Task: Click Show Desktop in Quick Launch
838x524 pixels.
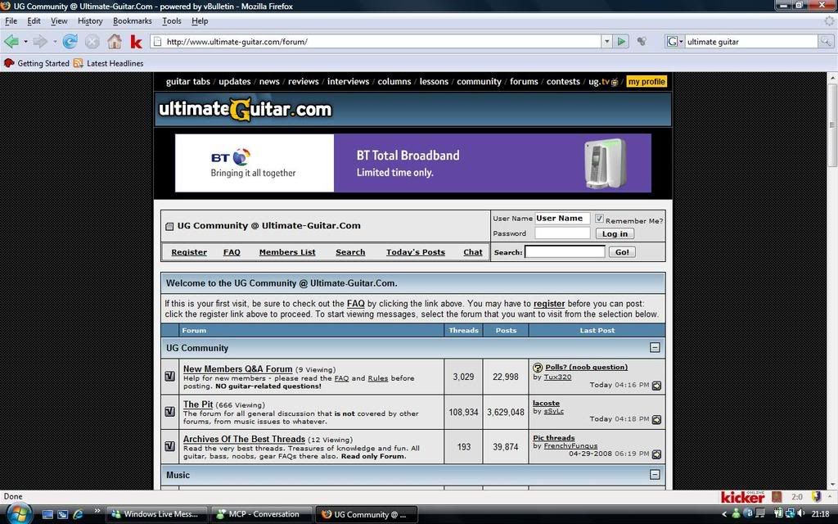Action: coord(47,514)
